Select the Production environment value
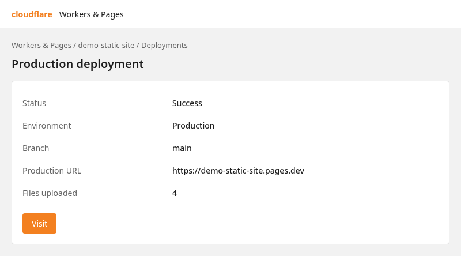Image resolution: width=461 pixels, height=256 pixels. [193, 126]
